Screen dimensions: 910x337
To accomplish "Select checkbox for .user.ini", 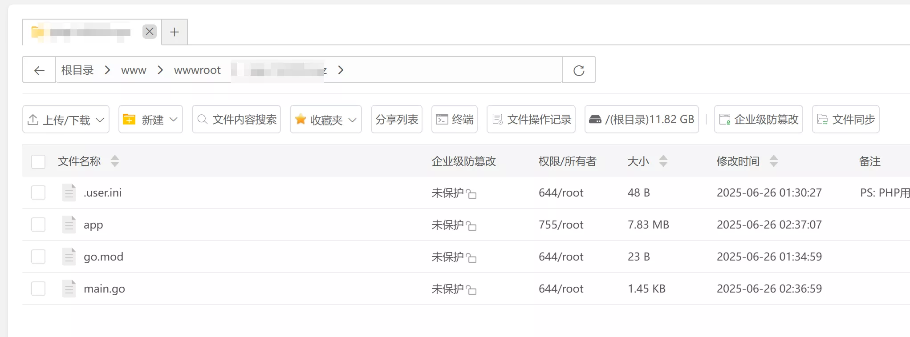I will (x=38, y=193).
